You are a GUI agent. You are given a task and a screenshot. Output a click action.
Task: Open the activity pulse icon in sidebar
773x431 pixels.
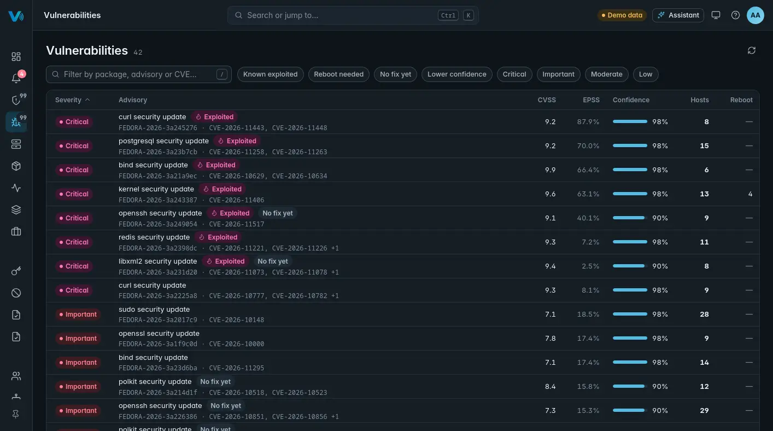pyautogui.click(x=16, y=188)
